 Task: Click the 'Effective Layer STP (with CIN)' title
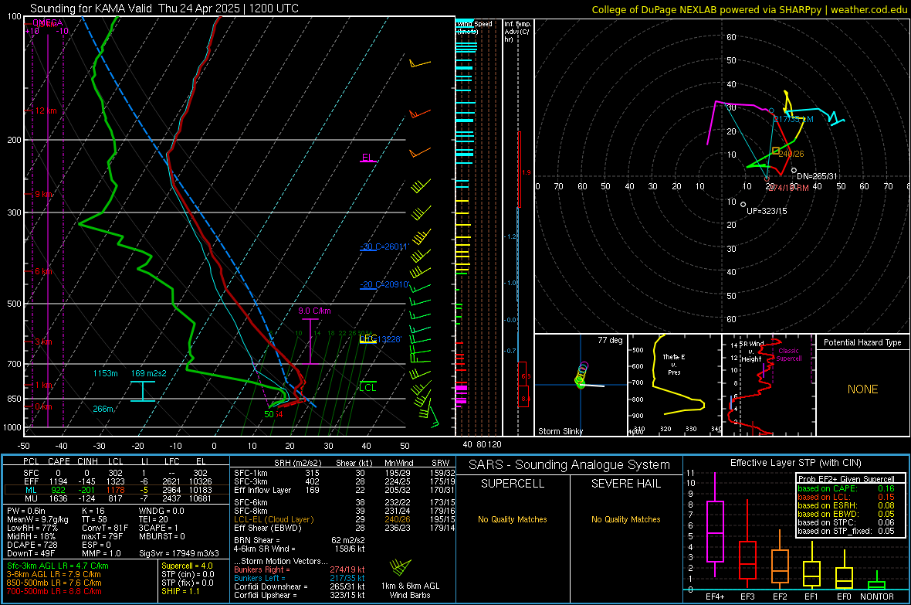(x=795, y=463)
